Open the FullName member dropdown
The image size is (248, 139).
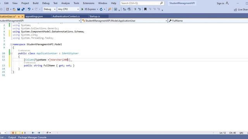click(x=208, y=21)
